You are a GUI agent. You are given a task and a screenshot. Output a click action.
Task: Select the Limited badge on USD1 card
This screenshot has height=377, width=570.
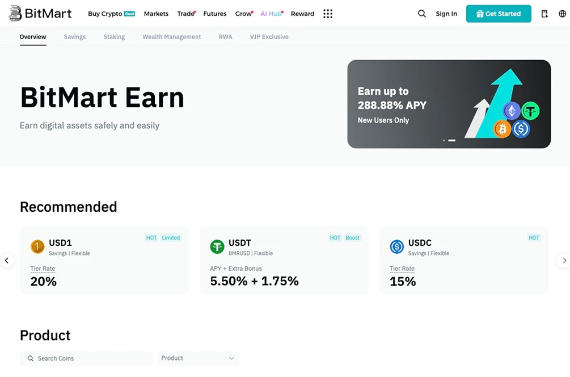pyautogui.click(x=171, y=238)
